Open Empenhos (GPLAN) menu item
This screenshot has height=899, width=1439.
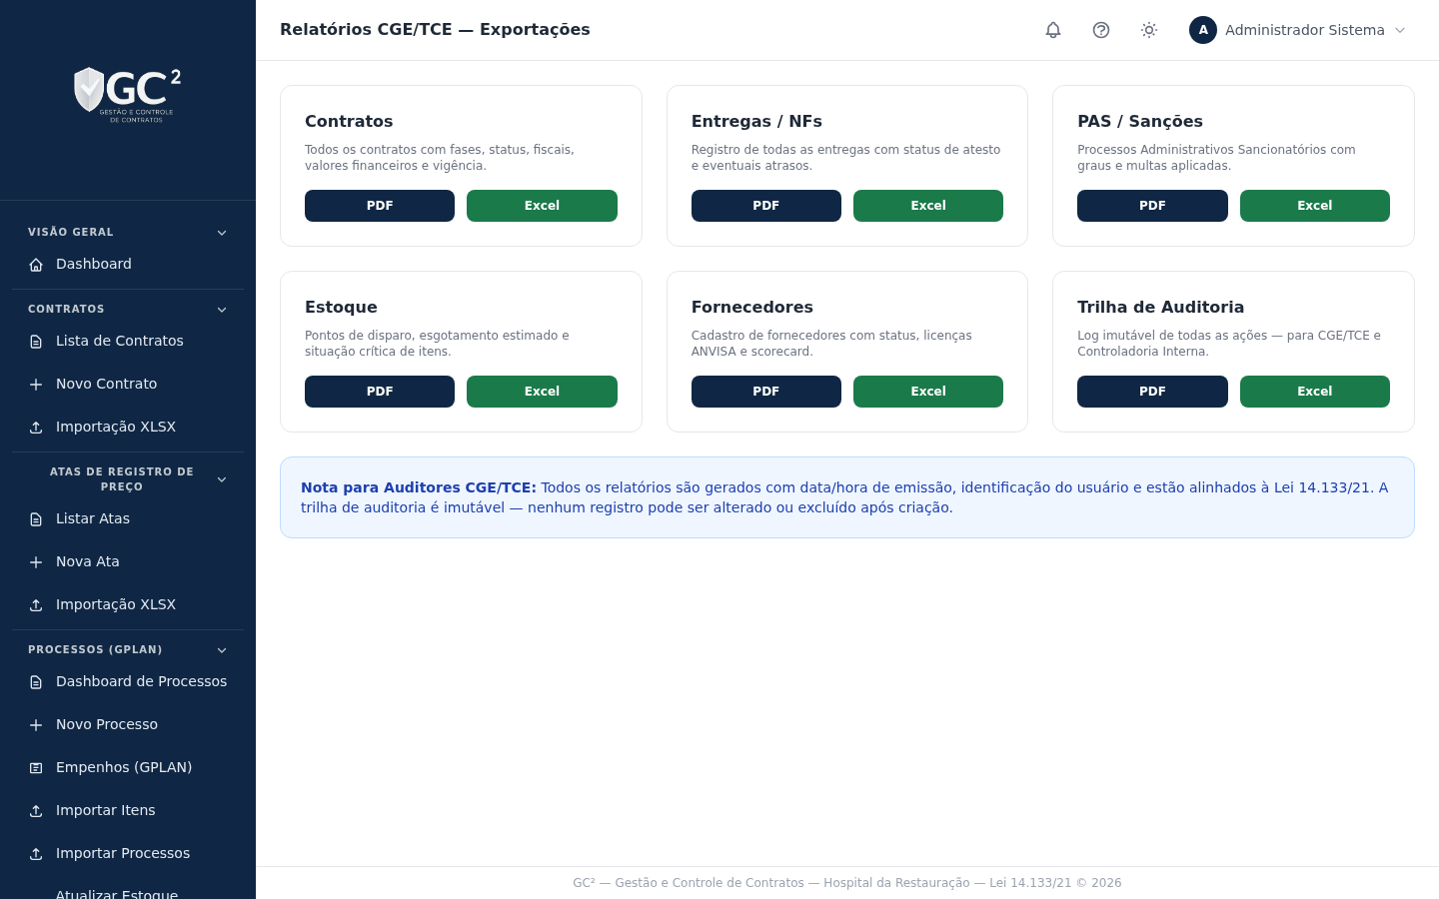click(x=128, y=767)
